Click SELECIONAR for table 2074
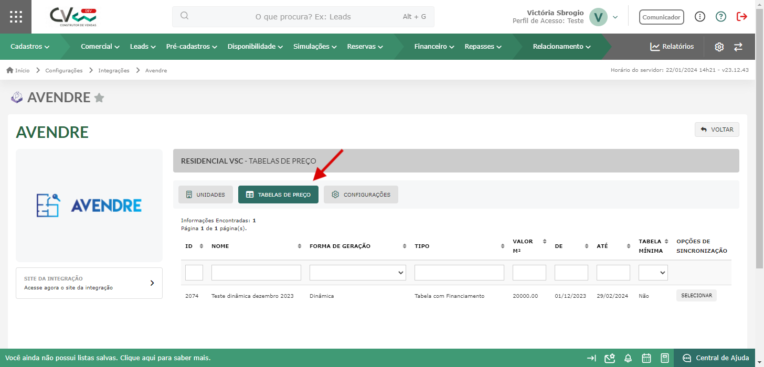This screenshot has width=764, height=367. click(x=696, y=296)
